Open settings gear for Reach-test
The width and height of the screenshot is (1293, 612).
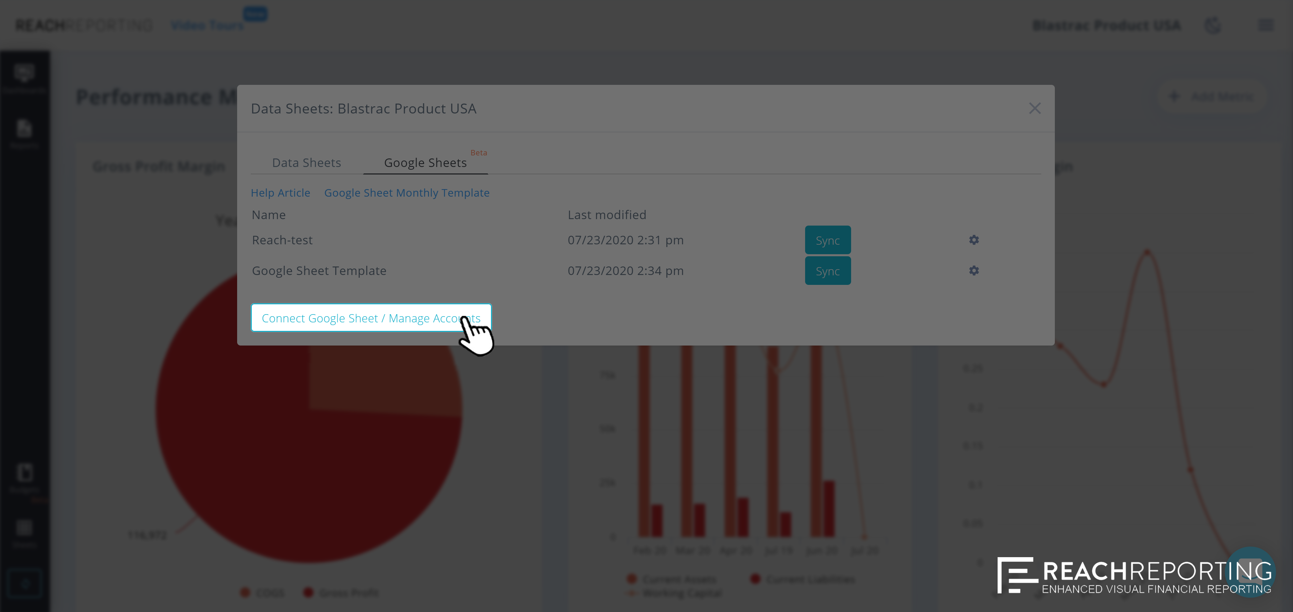pos(974,240)
